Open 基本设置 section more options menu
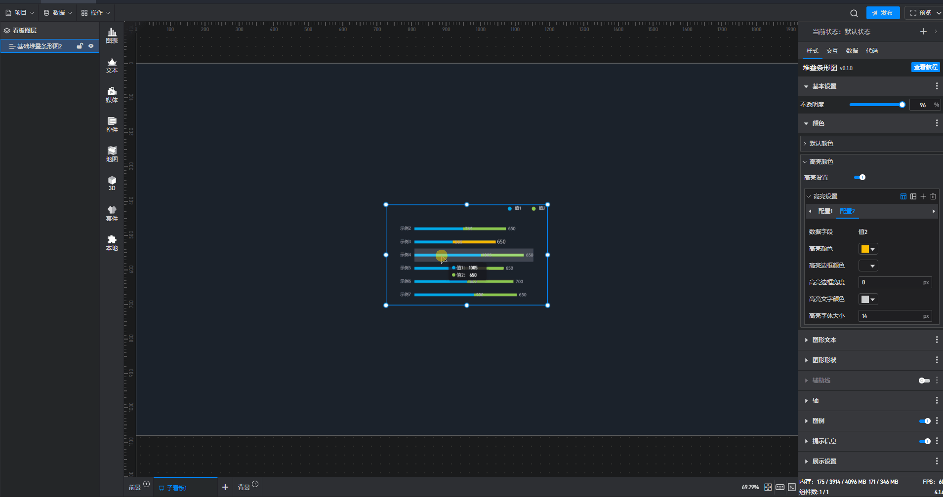Screen dimensions: 943x497 937,86
